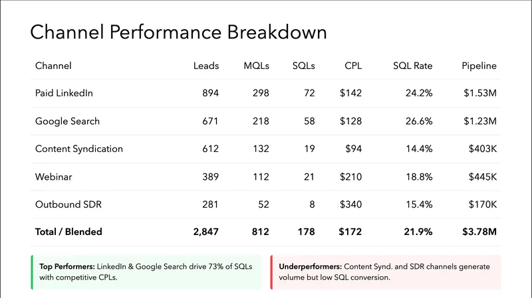532x298 pixels.
Task: Click the Top Performers callout text
Action: [146, 271]
